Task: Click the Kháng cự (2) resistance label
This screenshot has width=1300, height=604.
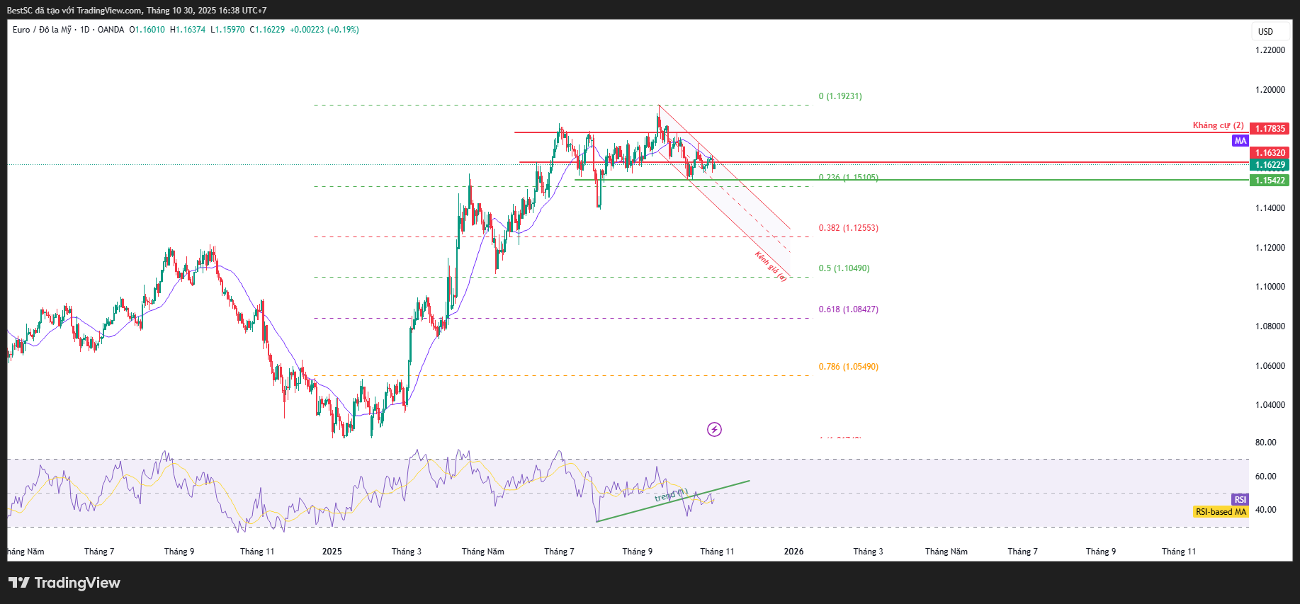Action: 1218,125
